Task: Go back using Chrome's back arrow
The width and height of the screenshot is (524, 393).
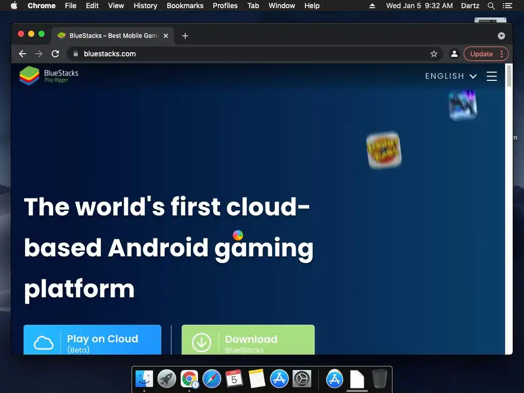Action: coord(23,54)
